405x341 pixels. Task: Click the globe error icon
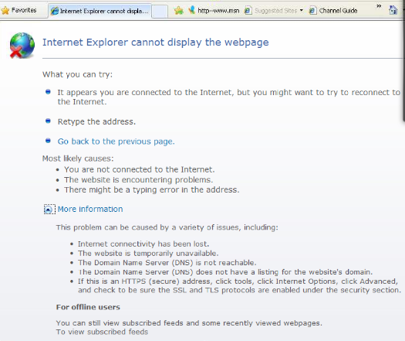[22, 46]
